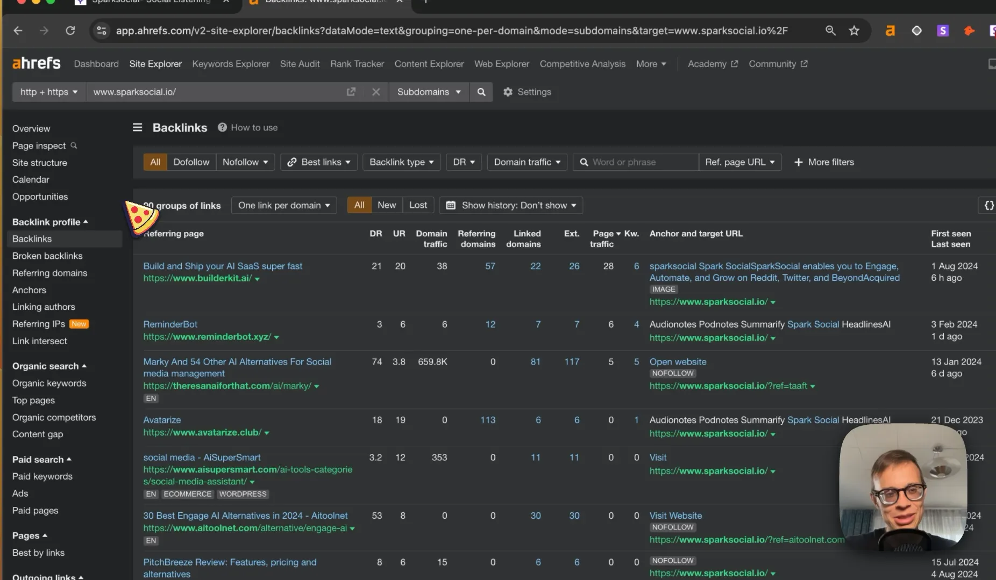Screen dimensions: 996x580
Task: Open Organic keywords report in sidebar
Action: (x=49, y=383)
